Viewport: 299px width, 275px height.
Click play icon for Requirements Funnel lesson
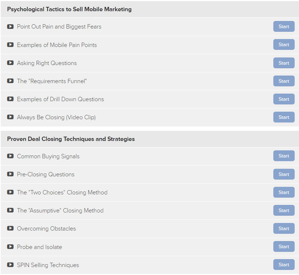tap(10, 81)
